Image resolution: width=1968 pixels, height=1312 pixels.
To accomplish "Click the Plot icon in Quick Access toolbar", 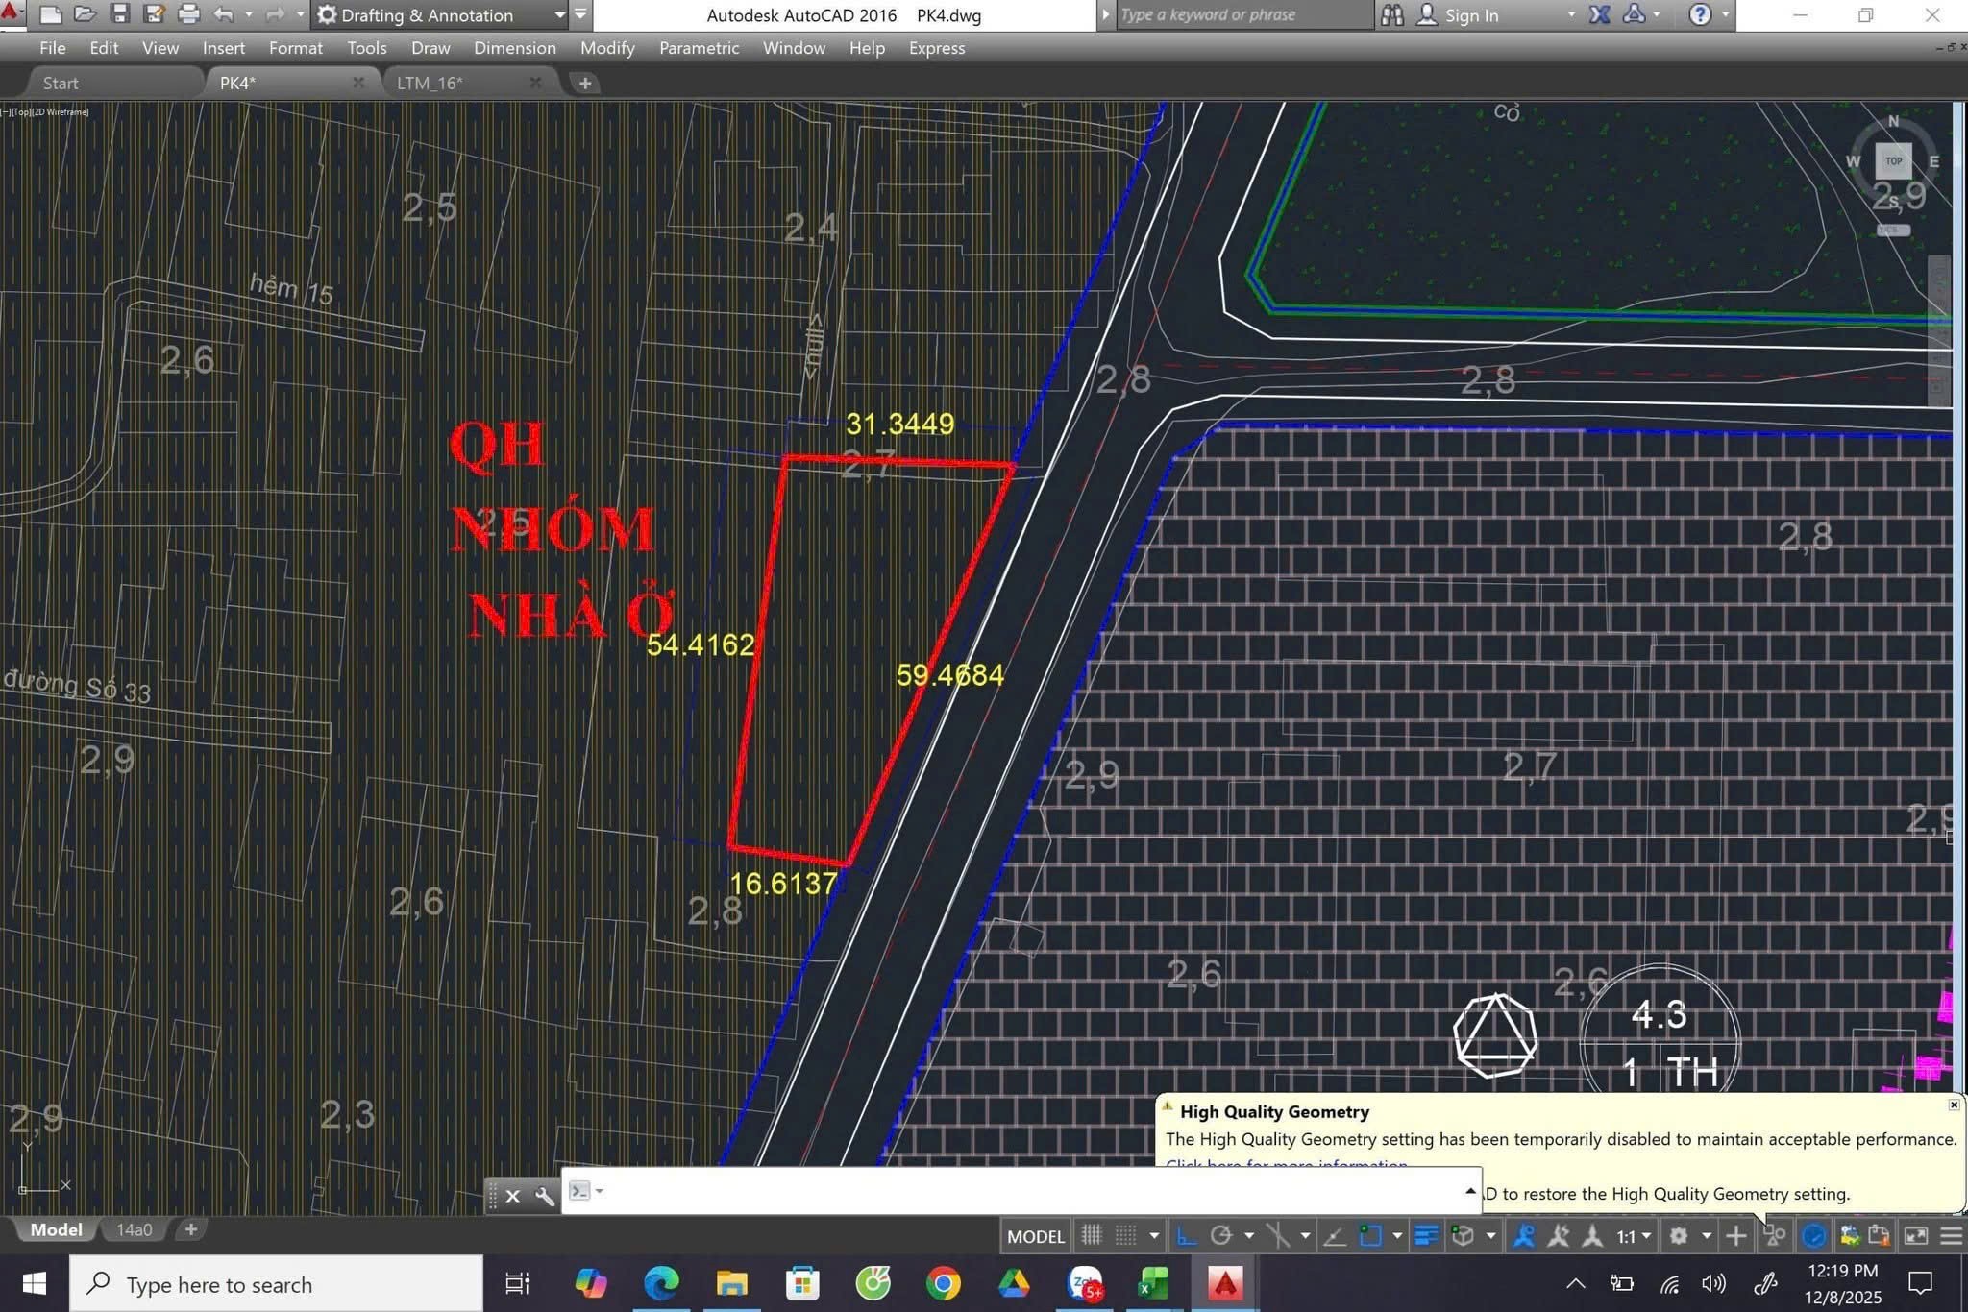I will pos(190,14).
